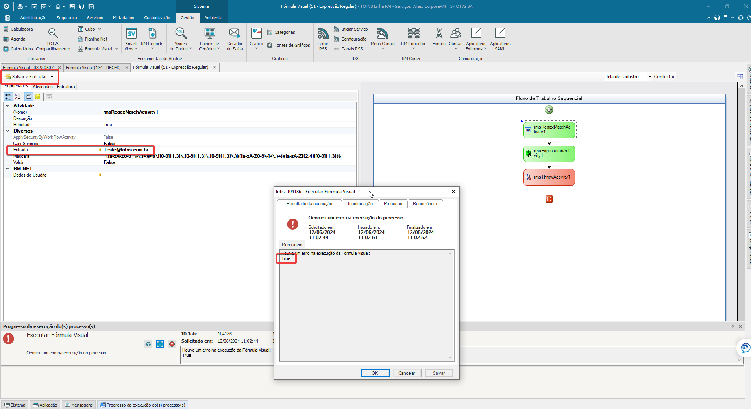Collapse the Atividade property group
Viewport: 751px width, 409px height.
[7, 106]
